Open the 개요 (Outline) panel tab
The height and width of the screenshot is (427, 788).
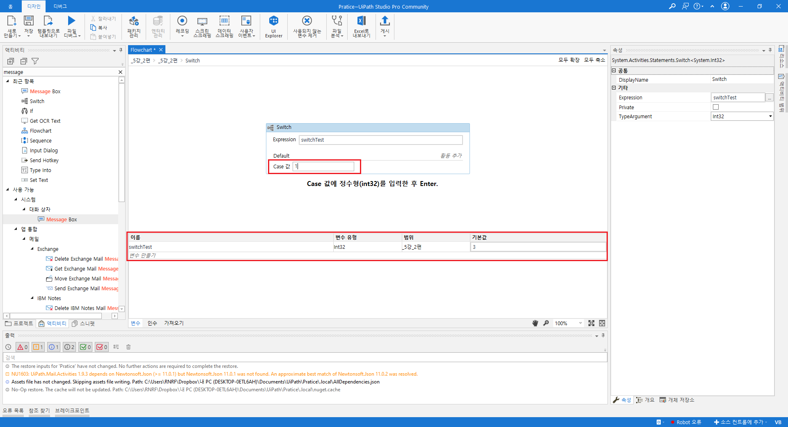(x=645, y=400)
